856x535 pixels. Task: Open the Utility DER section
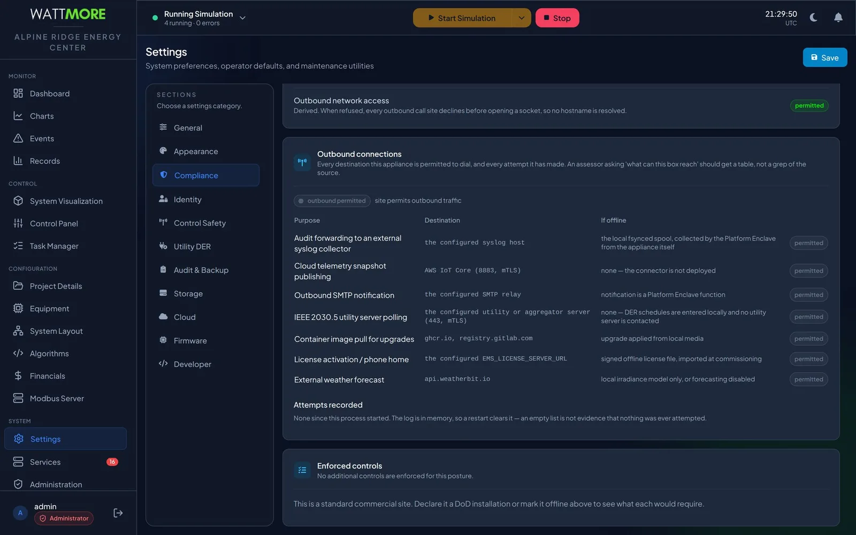tap(206, 247)
